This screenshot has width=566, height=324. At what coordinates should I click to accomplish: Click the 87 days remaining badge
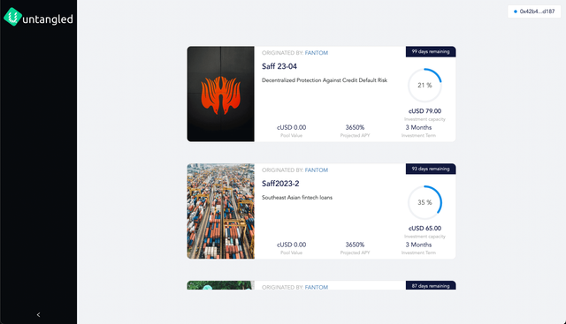pos(431,285)
